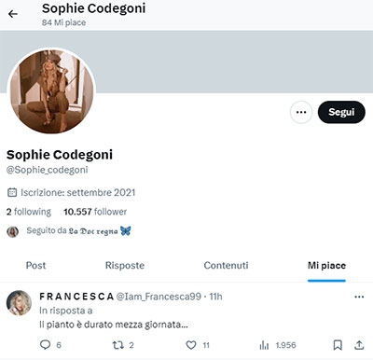The height and width of the screenshot is (360, 373).
Task: Follow Sophie Codegoni with Segui button
Action: pos(341,112)
